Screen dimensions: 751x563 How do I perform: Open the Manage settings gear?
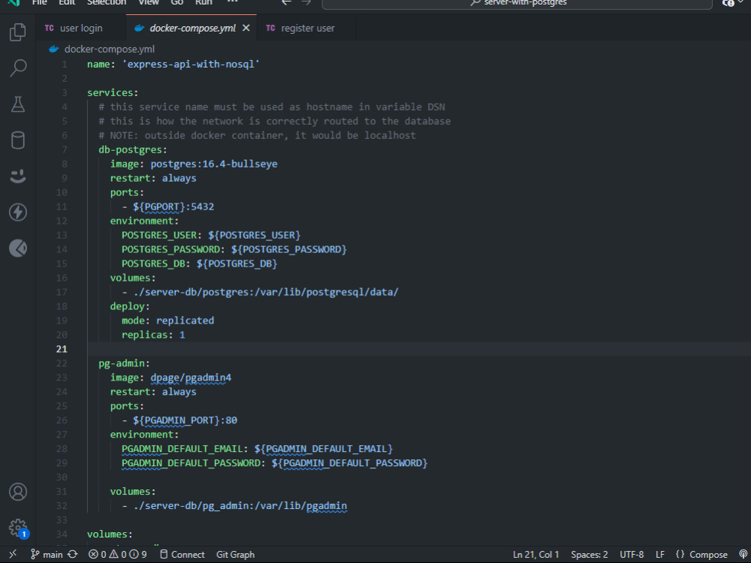[x=18, y=528]
